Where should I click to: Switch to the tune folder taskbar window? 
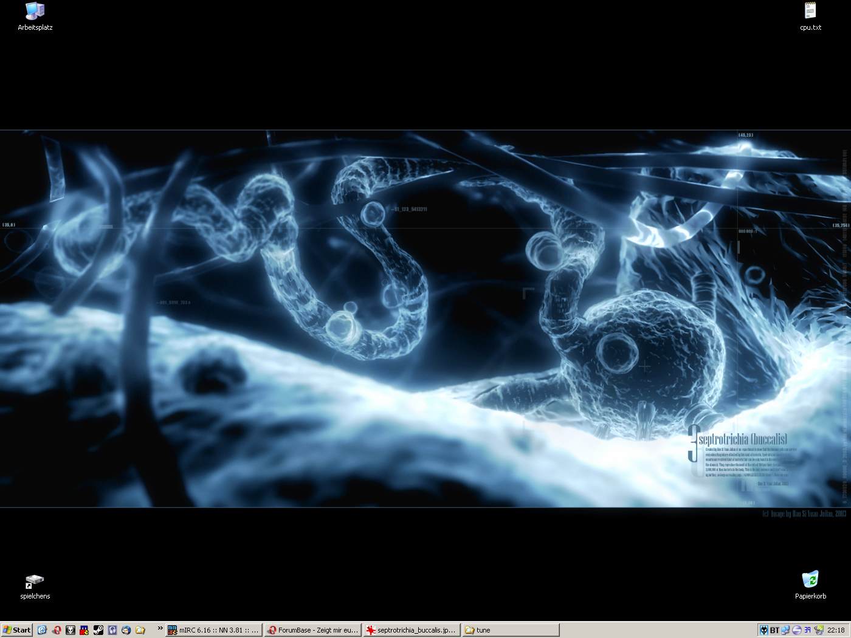pyautogui.click(x=511, y=630)
